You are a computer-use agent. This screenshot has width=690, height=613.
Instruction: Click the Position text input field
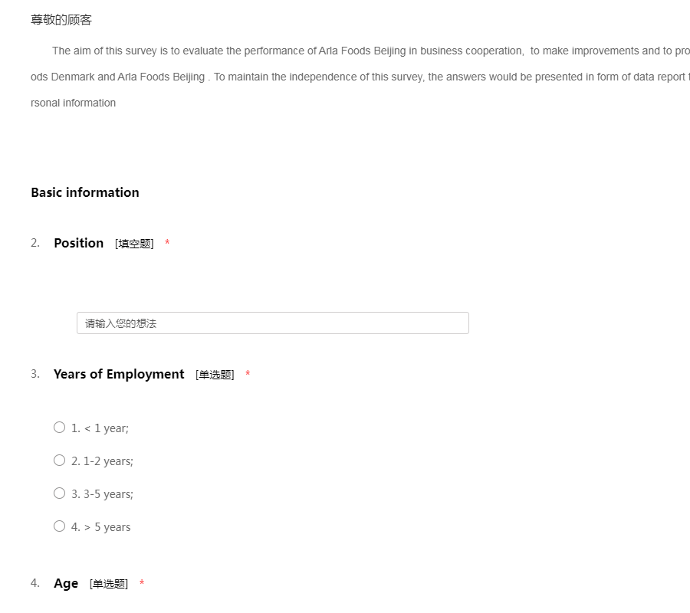(x=272, y=323)
